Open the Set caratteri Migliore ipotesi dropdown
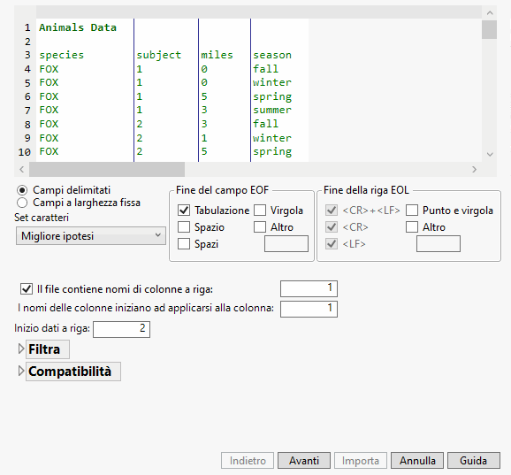Image resolution: width=511 pixels, height=475 pixels. [x=90, y=235]
